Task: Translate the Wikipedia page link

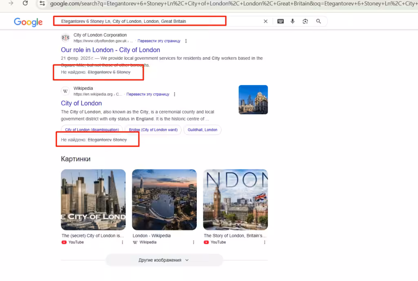Action: pyautogui.click(x=148, y=94)
